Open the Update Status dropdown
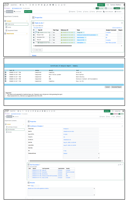This screenshot has width=128, height=202. click(38, 28)
